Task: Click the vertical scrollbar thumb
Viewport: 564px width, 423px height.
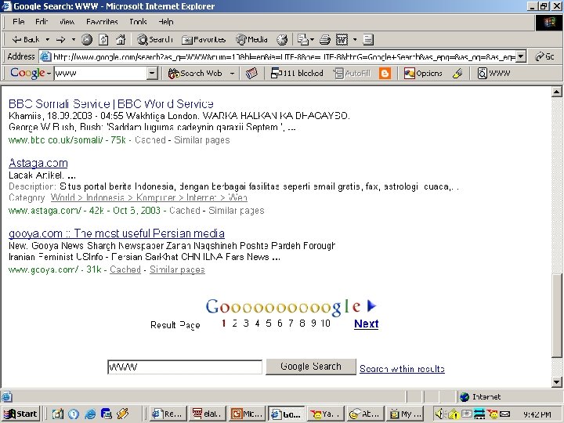Action: click(x=557, y=316)
